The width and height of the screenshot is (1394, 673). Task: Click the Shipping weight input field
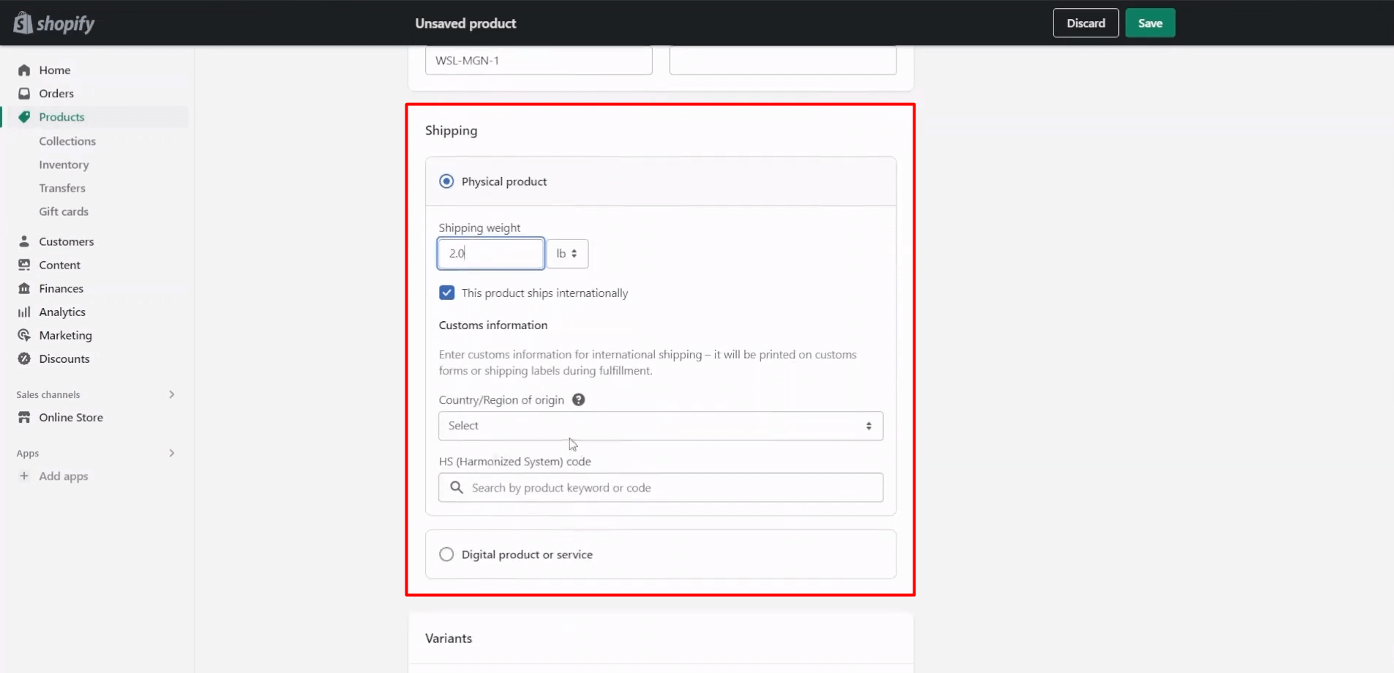click(491, 253)
